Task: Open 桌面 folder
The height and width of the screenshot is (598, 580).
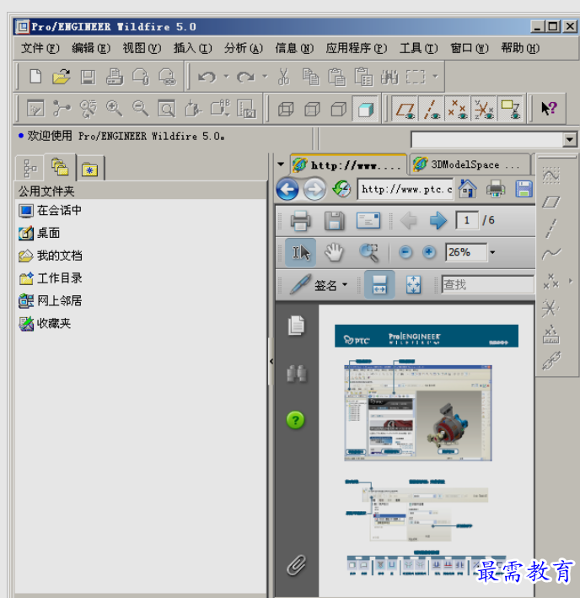Action: pos(40,233)
